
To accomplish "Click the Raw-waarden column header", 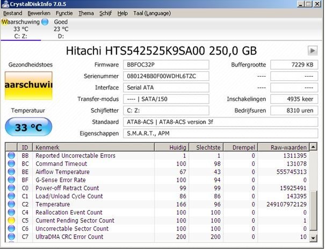I will [283, 147].
